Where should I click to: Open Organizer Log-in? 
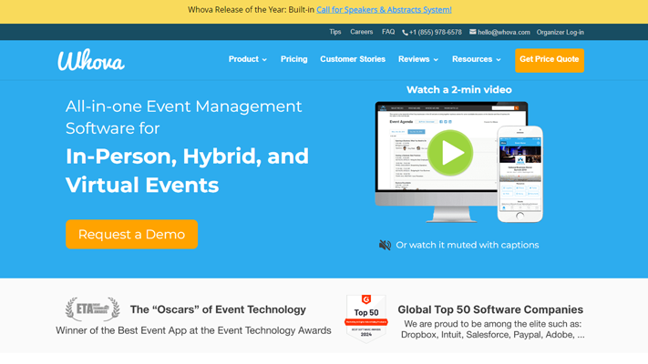pos(560,32)
